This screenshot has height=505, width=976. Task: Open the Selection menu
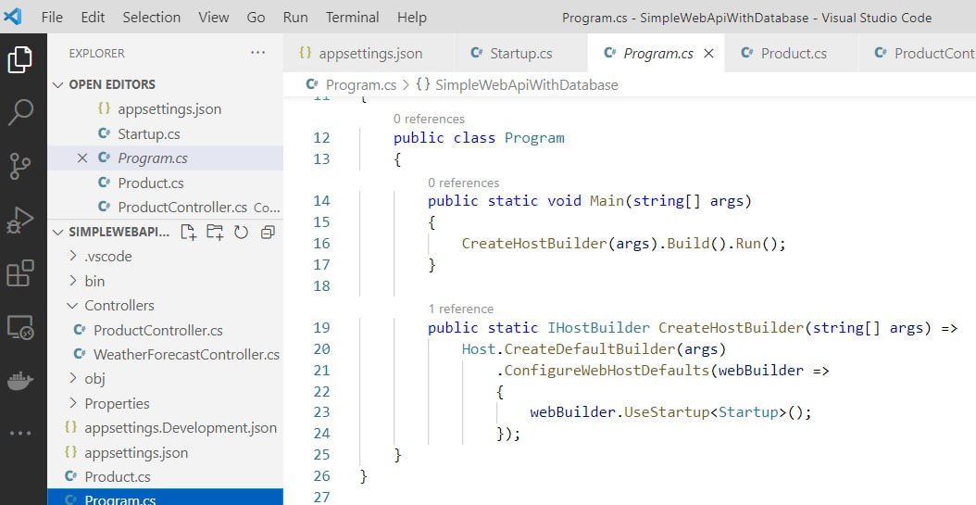pyautogui.click(x=151, y=18)
